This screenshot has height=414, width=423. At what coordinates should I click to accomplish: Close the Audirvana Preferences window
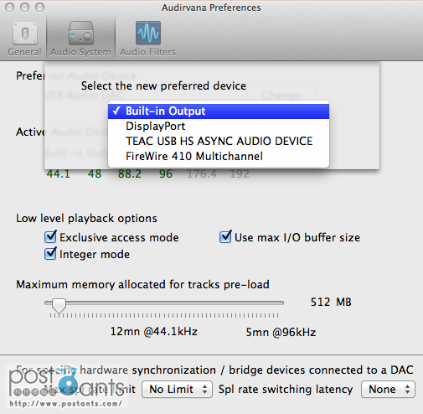10,8
